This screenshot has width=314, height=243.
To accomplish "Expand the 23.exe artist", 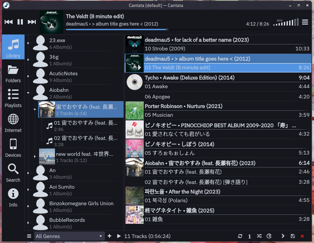I will click(28, 43).
